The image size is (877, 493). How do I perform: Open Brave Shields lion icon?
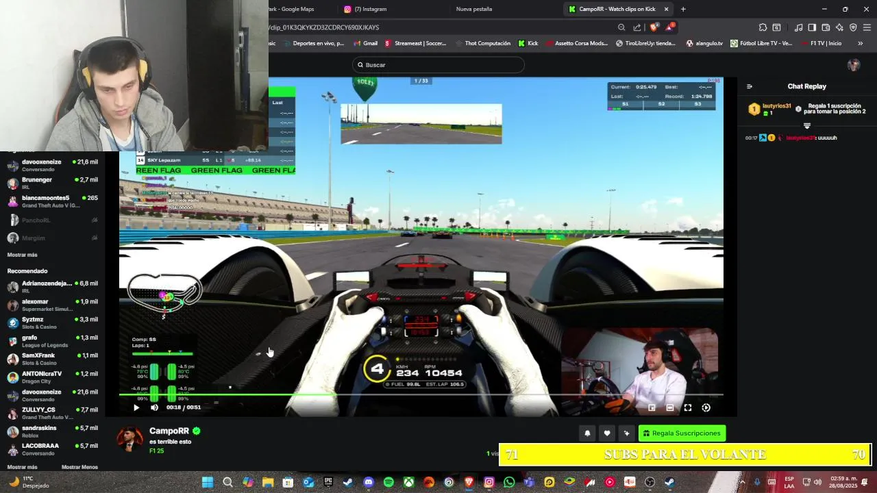654,27
